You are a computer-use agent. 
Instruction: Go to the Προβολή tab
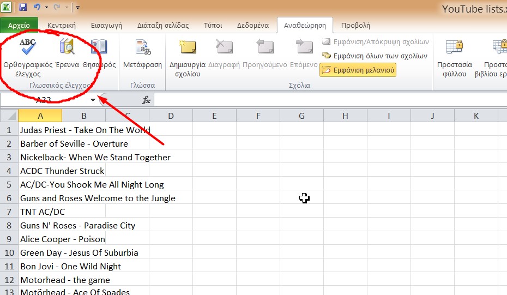pyautogui.click(x=355, y=25)
